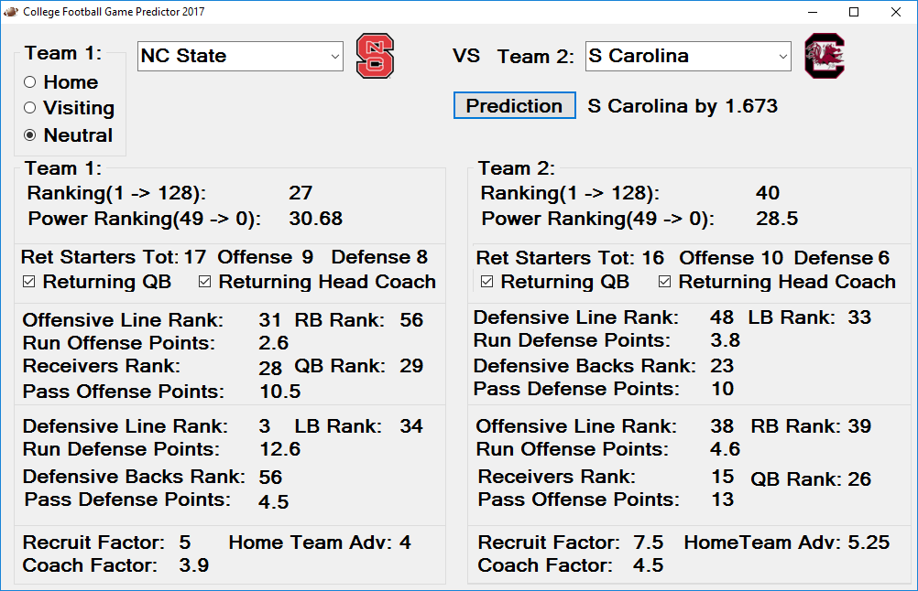
Task: Open the Team 1 NC State dropdown
Action: [240, 56]
